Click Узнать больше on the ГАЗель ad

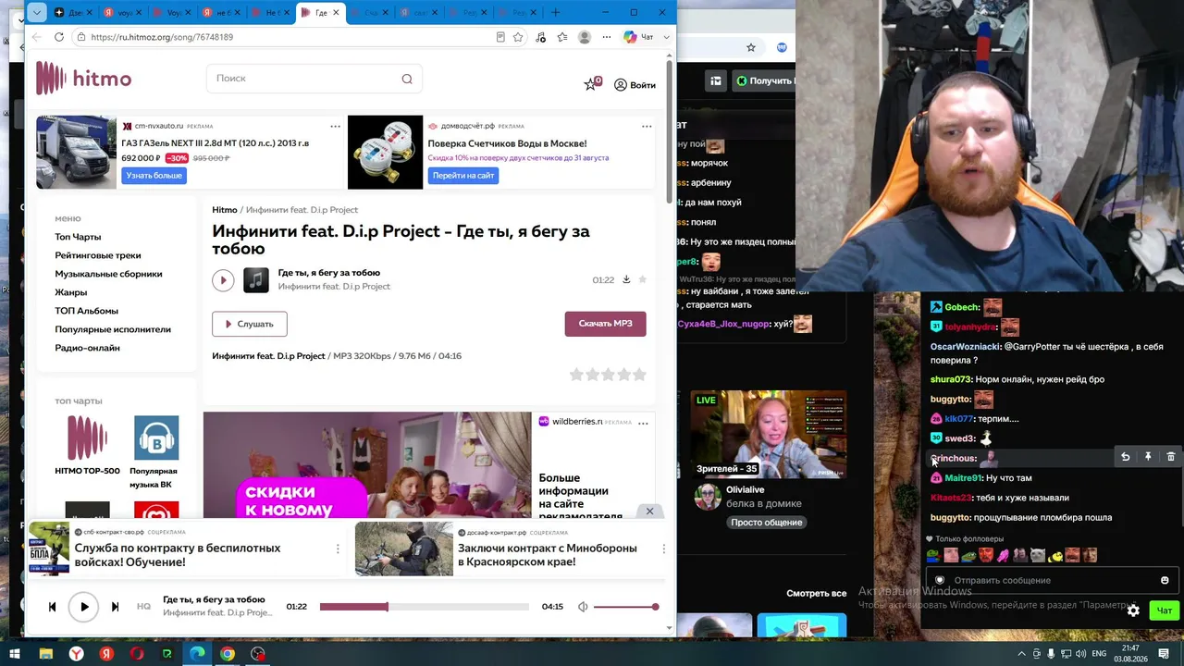click(154, 176)
